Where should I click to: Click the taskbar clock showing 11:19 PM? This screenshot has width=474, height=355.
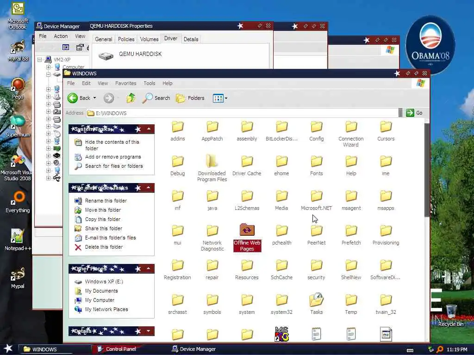pos(457,349)
